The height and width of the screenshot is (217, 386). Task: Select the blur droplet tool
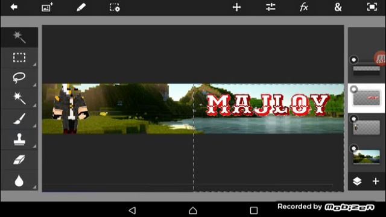(19, 180)
